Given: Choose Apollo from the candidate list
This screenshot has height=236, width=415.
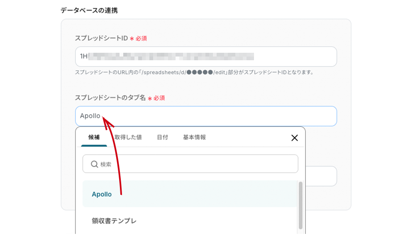Looking at the screenshot, I should click(x=190, y=194).
